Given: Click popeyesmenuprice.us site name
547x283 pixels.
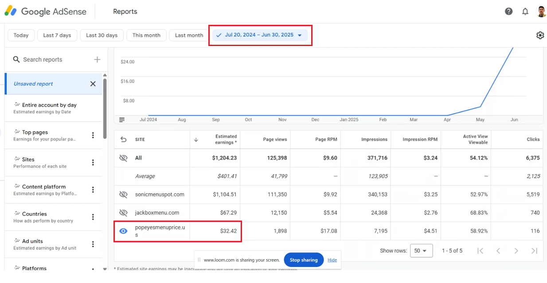Looking at the screenshot, I should click(x=160, y=231).
